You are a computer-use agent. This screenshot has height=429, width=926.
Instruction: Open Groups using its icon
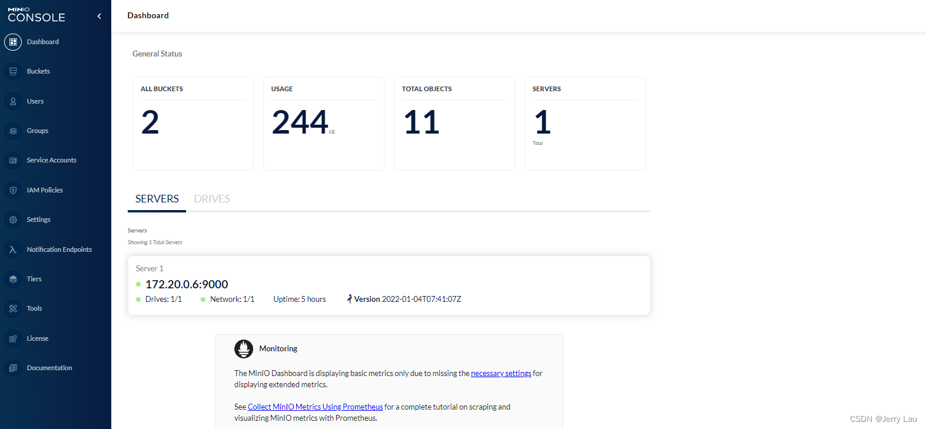(x=13, y=131)
